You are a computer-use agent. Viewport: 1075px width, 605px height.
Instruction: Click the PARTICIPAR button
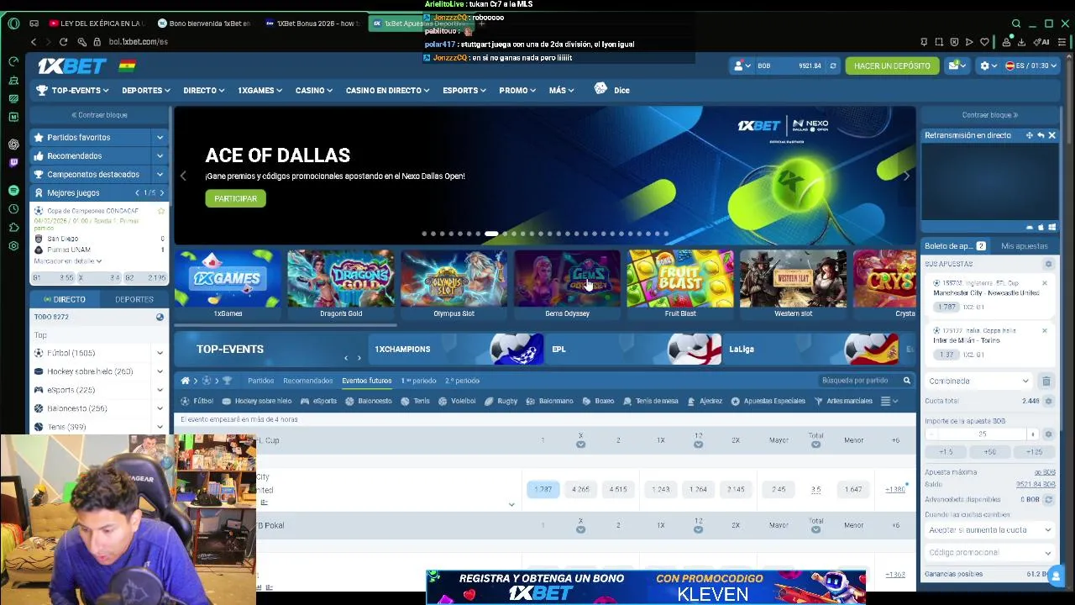(x=235, y=198)
